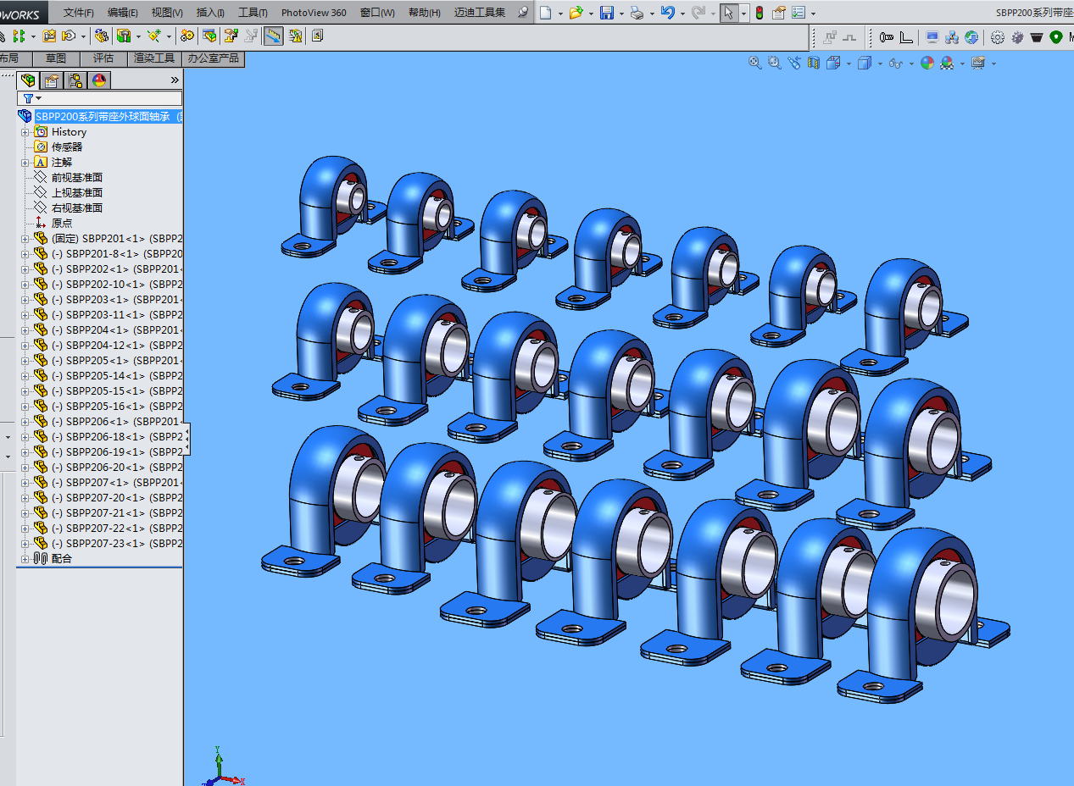
Task: Expand the 注解 annotations node
Action: point(25,162)
